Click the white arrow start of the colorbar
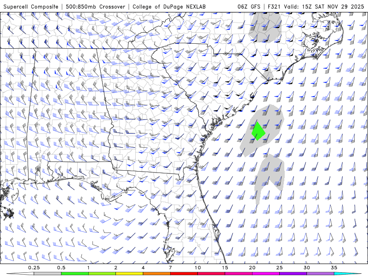Image resolution: width=368 pixels, height=276 pixels. pos(20,274)
